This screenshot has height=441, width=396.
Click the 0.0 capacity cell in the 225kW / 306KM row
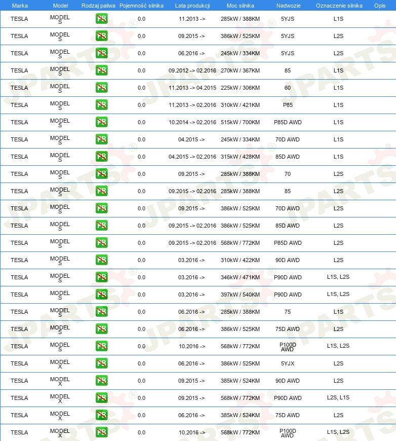141,88
